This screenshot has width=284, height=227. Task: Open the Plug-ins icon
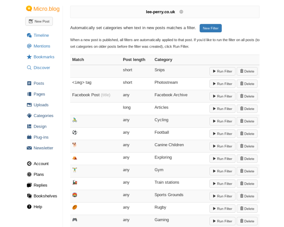[29, 137]
